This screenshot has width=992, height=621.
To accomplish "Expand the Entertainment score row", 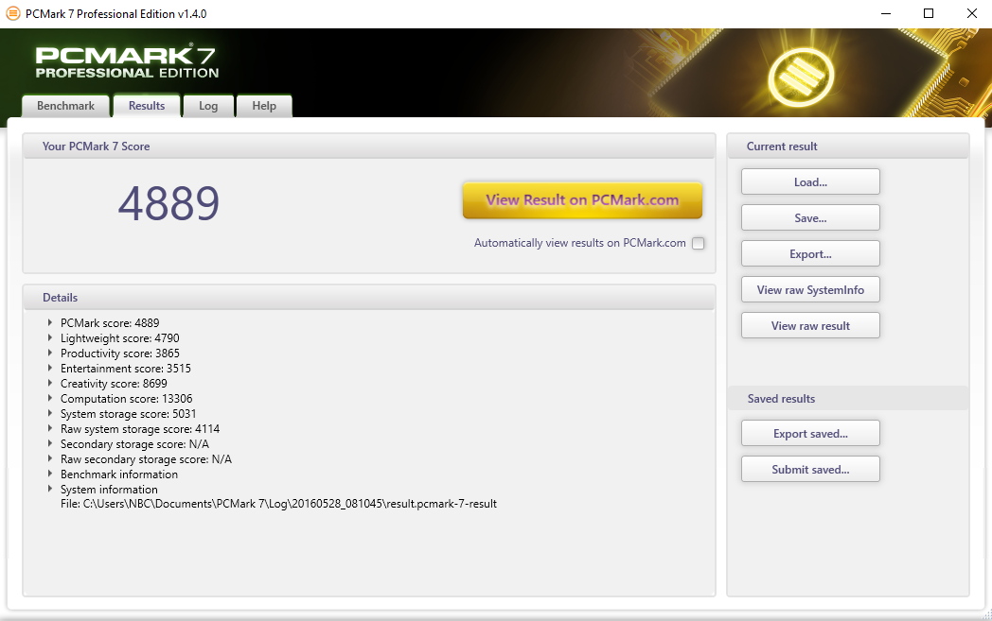I will 50,369.
